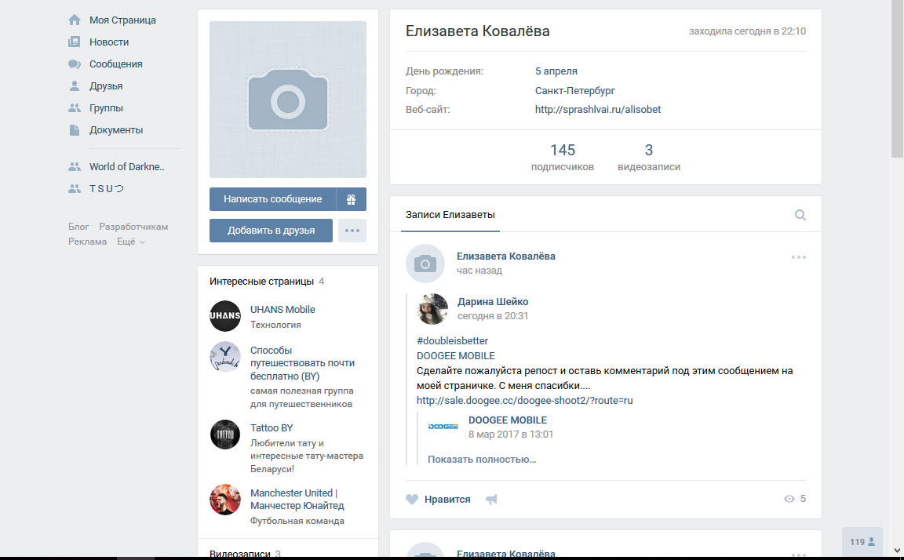Click Написать сообщение button

(x=273, y=199)
